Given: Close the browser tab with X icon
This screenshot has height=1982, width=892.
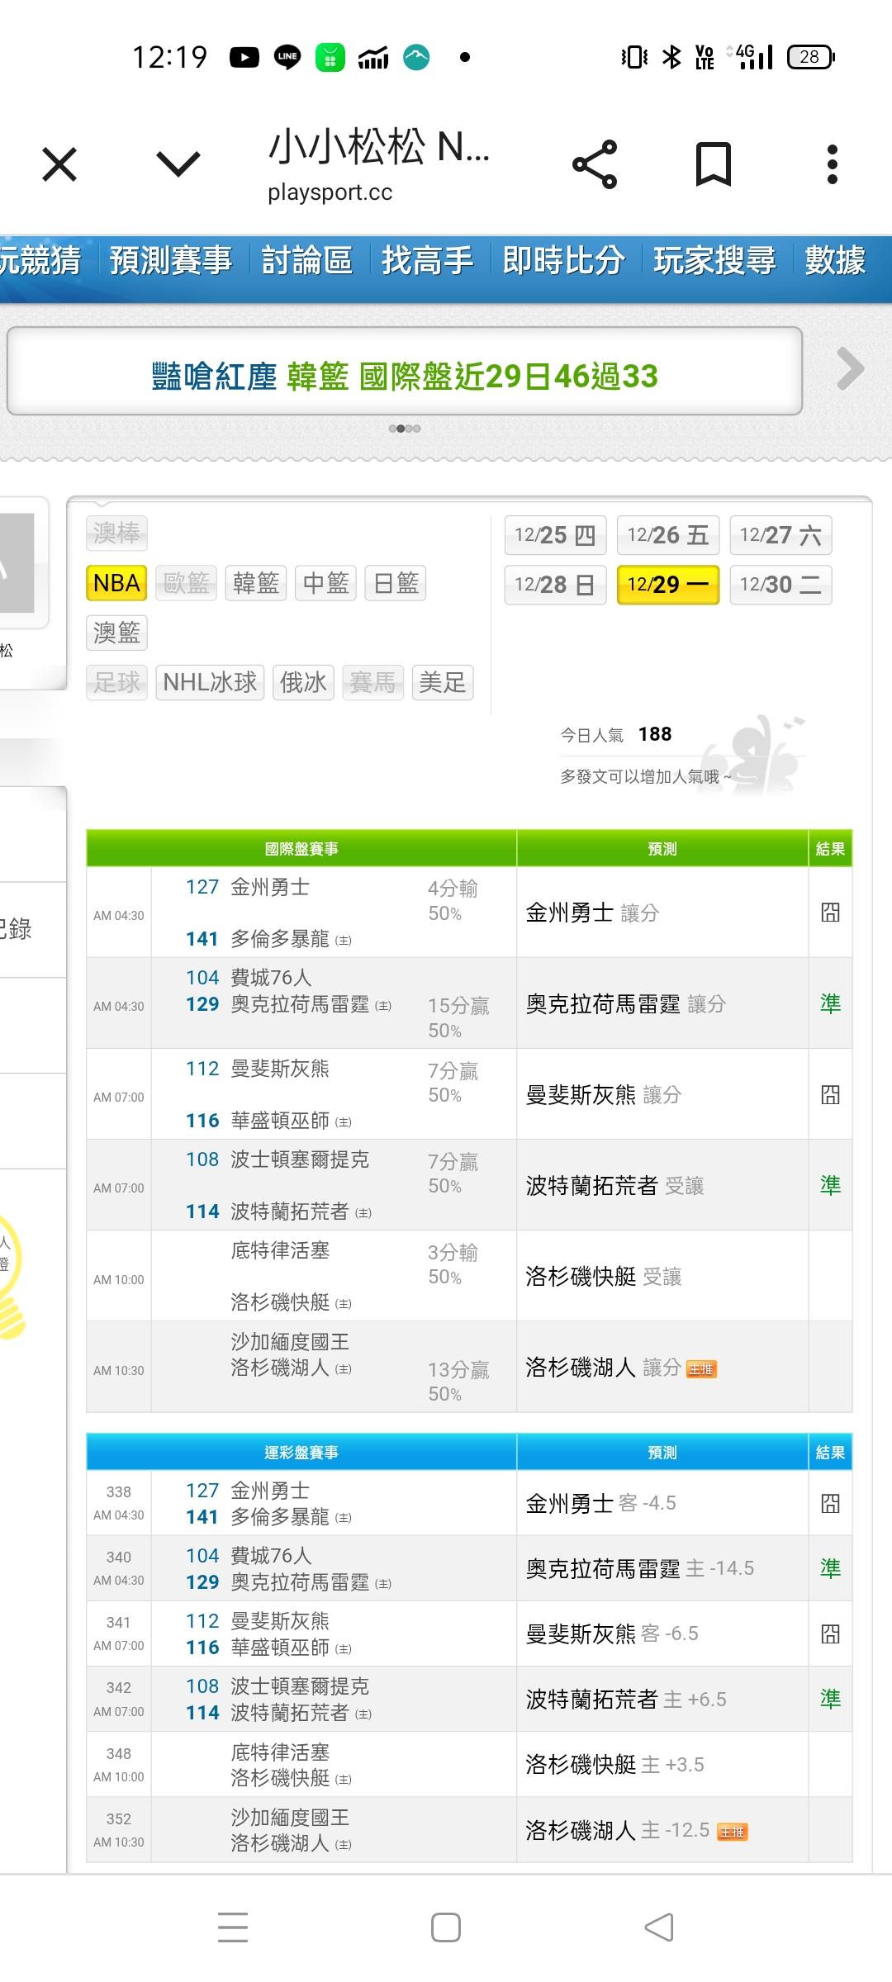Looking at the screenshot, I should tap(59, 164).
